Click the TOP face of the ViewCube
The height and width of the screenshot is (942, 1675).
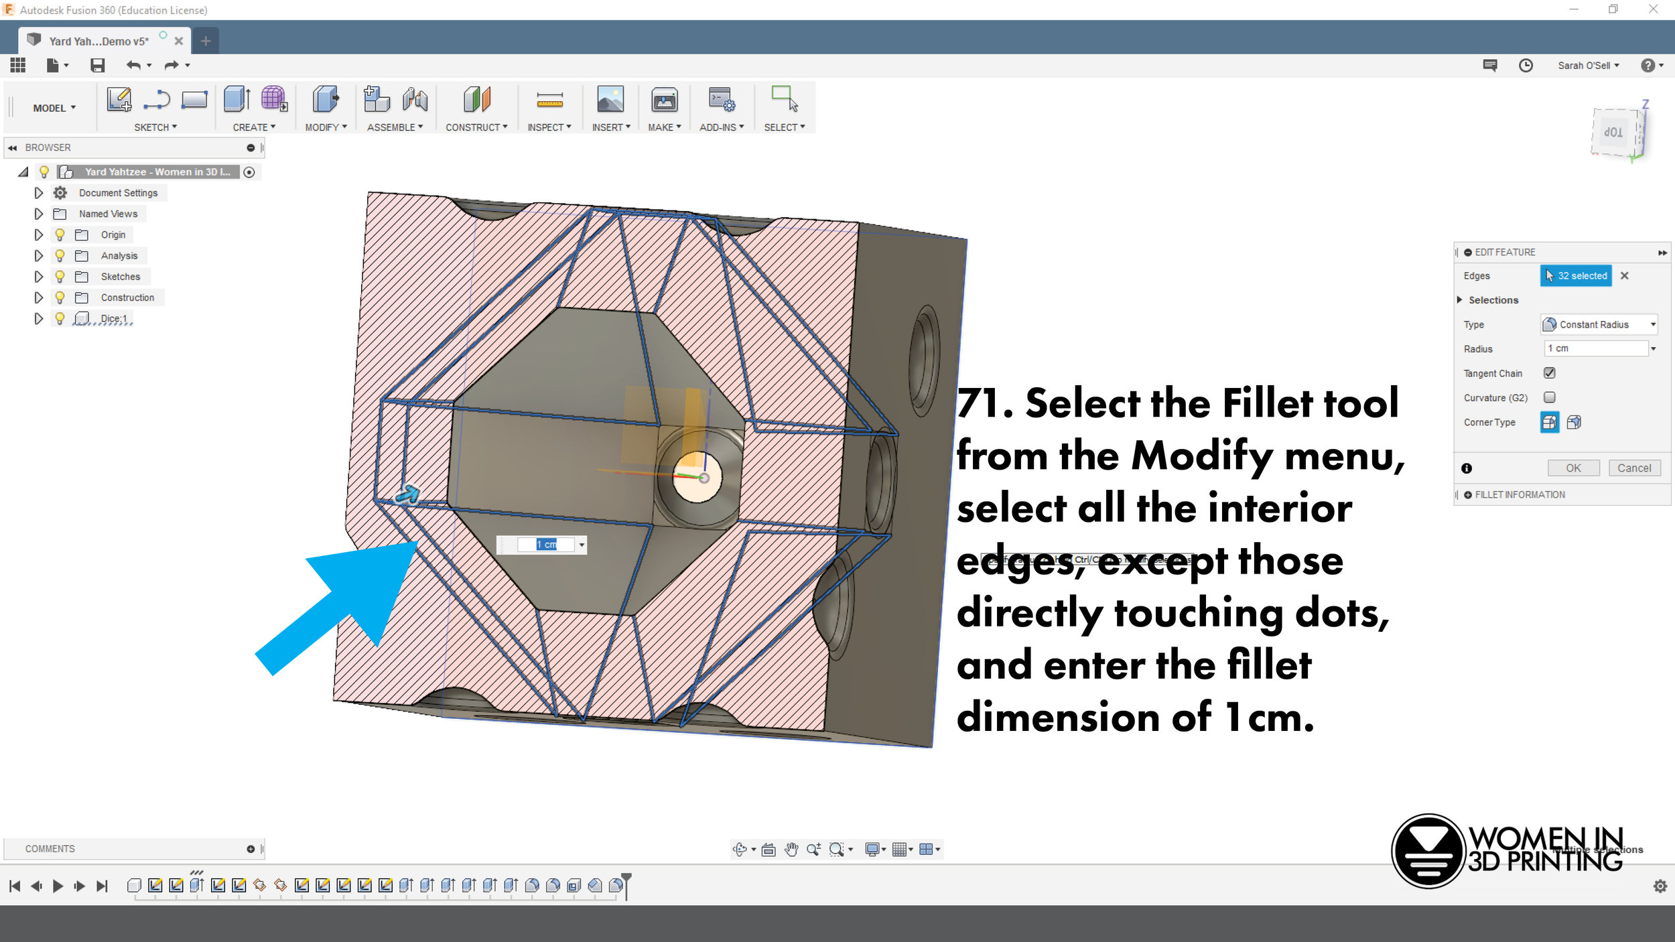(1613, 131)
